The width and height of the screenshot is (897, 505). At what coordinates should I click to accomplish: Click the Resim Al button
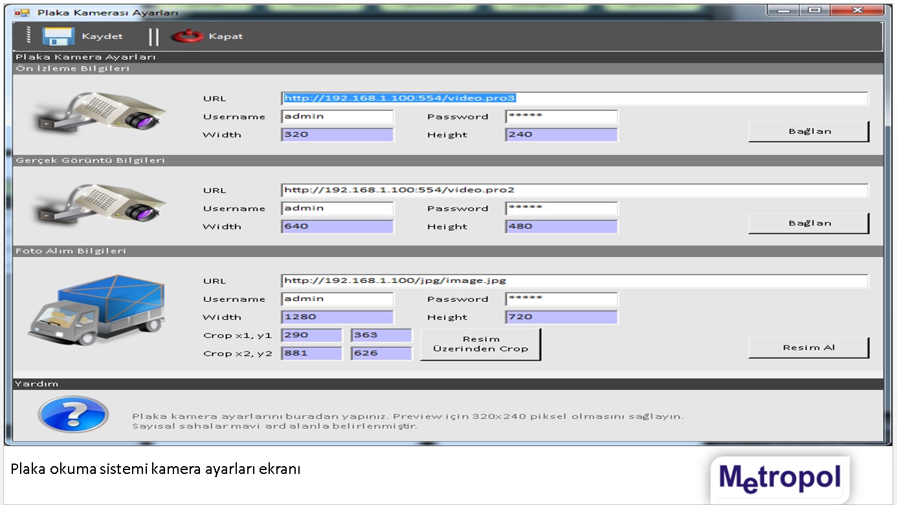pos(808,348)
